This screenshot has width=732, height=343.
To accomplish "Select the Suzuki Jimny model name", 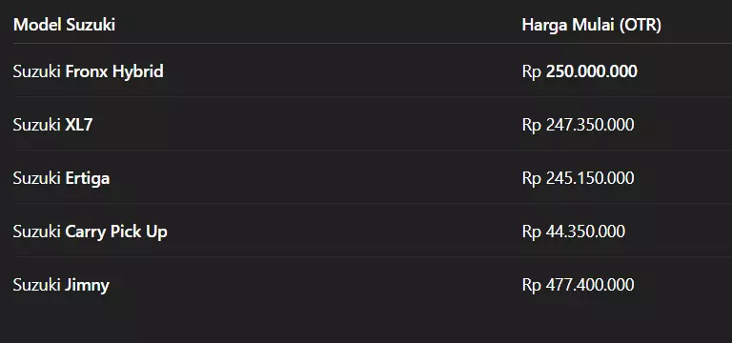I will (61, 285).
